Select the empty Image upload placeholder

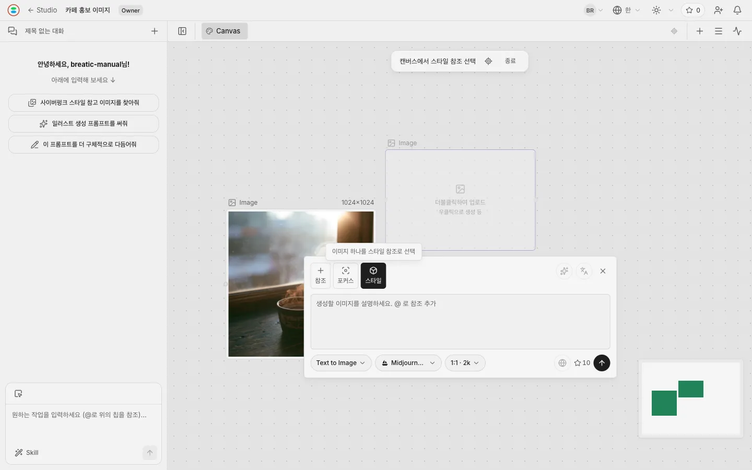point(460,200)
